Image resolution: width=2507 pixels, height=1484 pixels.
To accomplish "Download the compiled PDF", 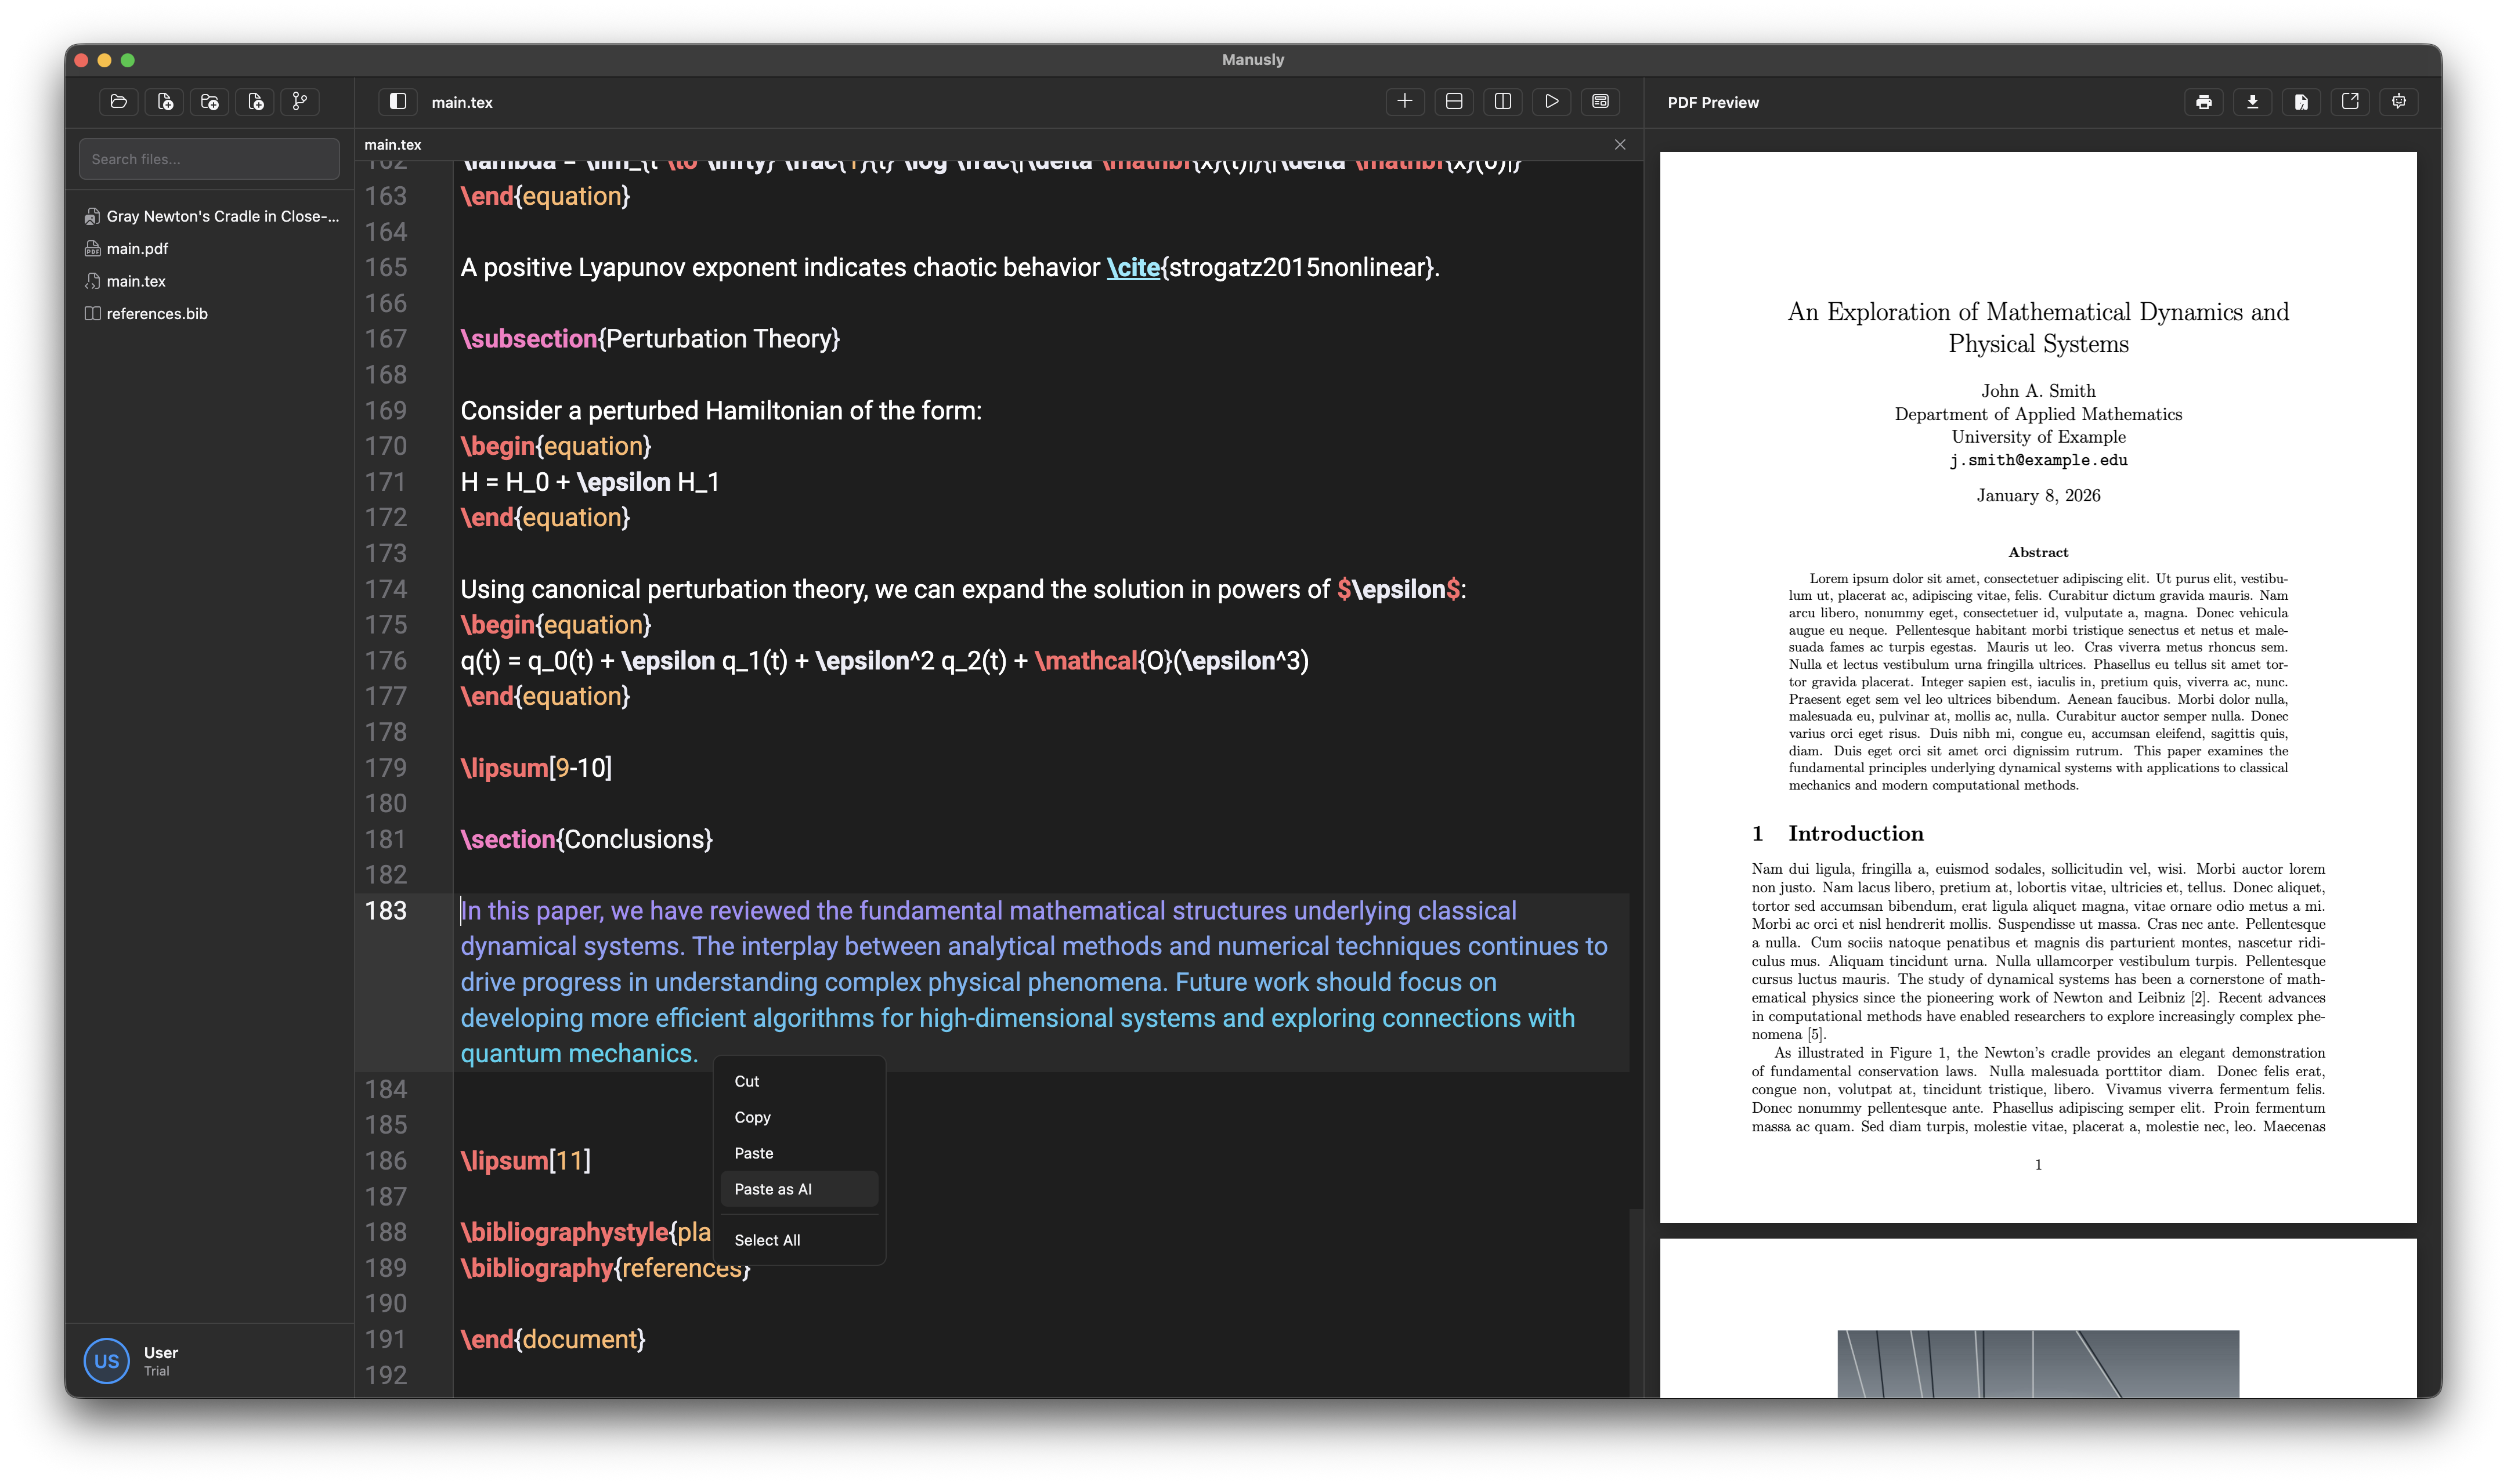I will pos(2253,101).
